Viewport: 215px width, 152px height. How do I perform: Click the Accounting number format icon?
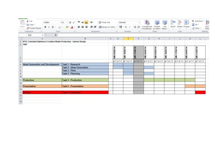click(x=121, y=27)
